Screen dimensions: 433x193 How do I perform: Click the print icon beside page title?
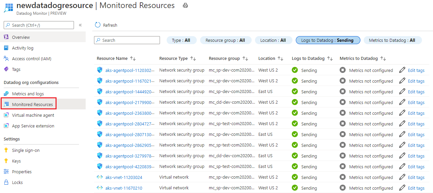click(185, 6)
